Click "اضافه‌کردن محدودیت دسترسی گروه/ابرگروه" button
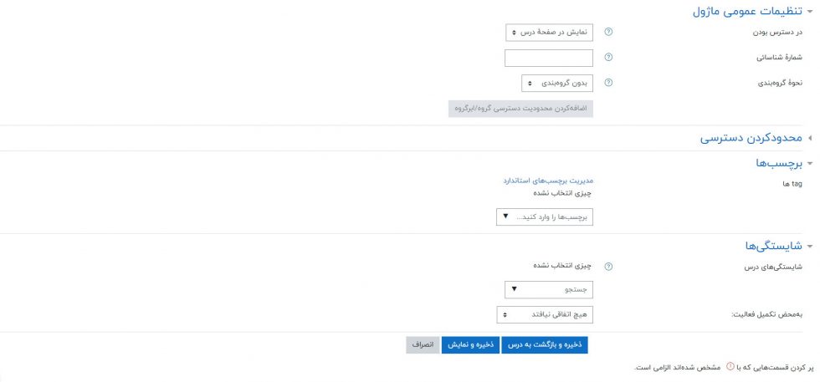This screenshot has height=382, width=820. tap(520, 109)
